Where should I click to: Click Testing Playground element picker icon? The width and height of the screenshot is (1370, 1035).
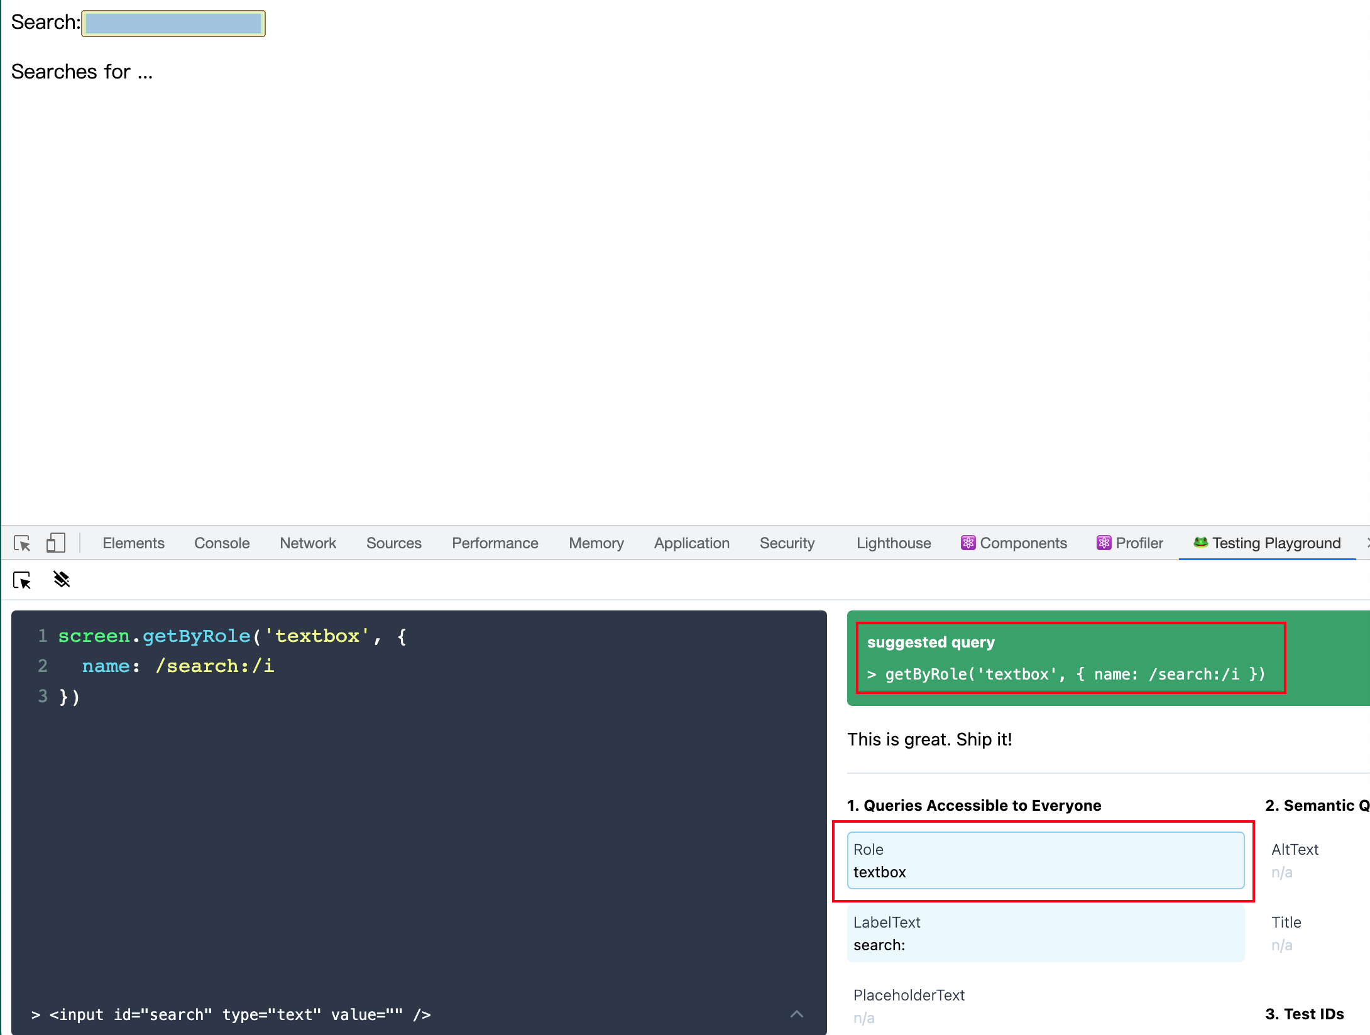pos(22,580)
